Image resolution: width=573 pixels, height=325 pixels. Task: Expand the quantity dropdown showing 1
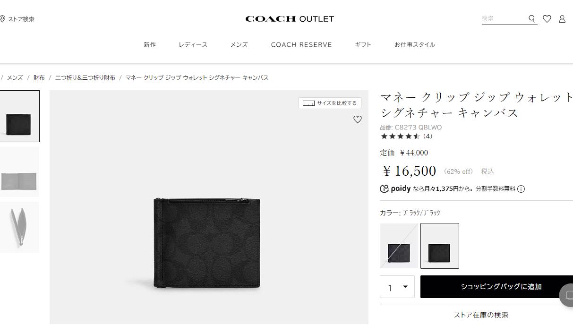pyautogui.click(x=397, y=287)
